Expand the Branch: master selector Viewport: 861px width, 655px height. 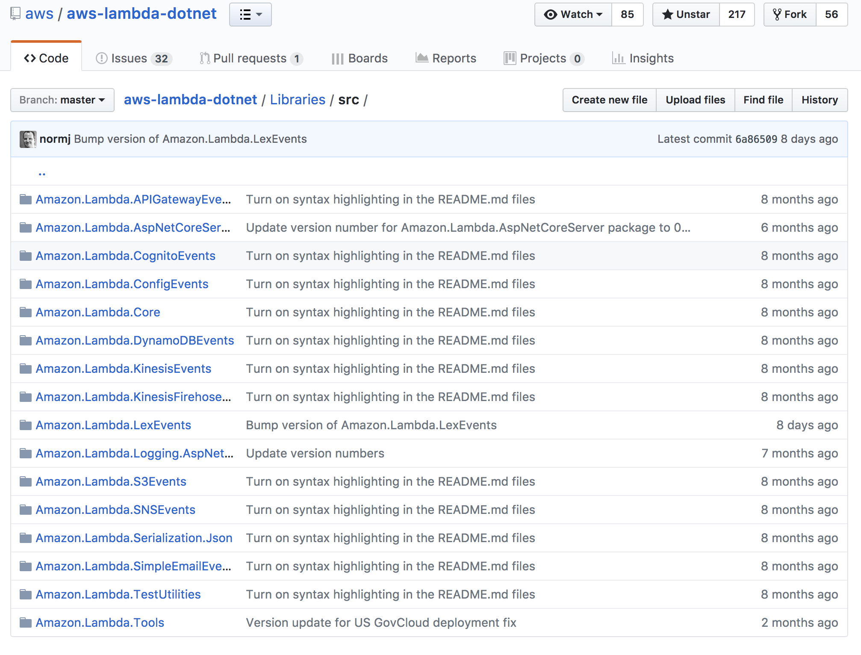pyautogui.click(x=62, y=100)
